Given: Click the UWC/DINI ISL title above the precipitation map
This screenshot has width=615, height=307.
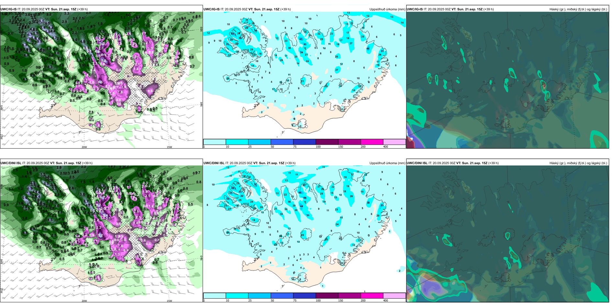Looking at the screenshot, I should pyautogui.click(x=250, y=163).
